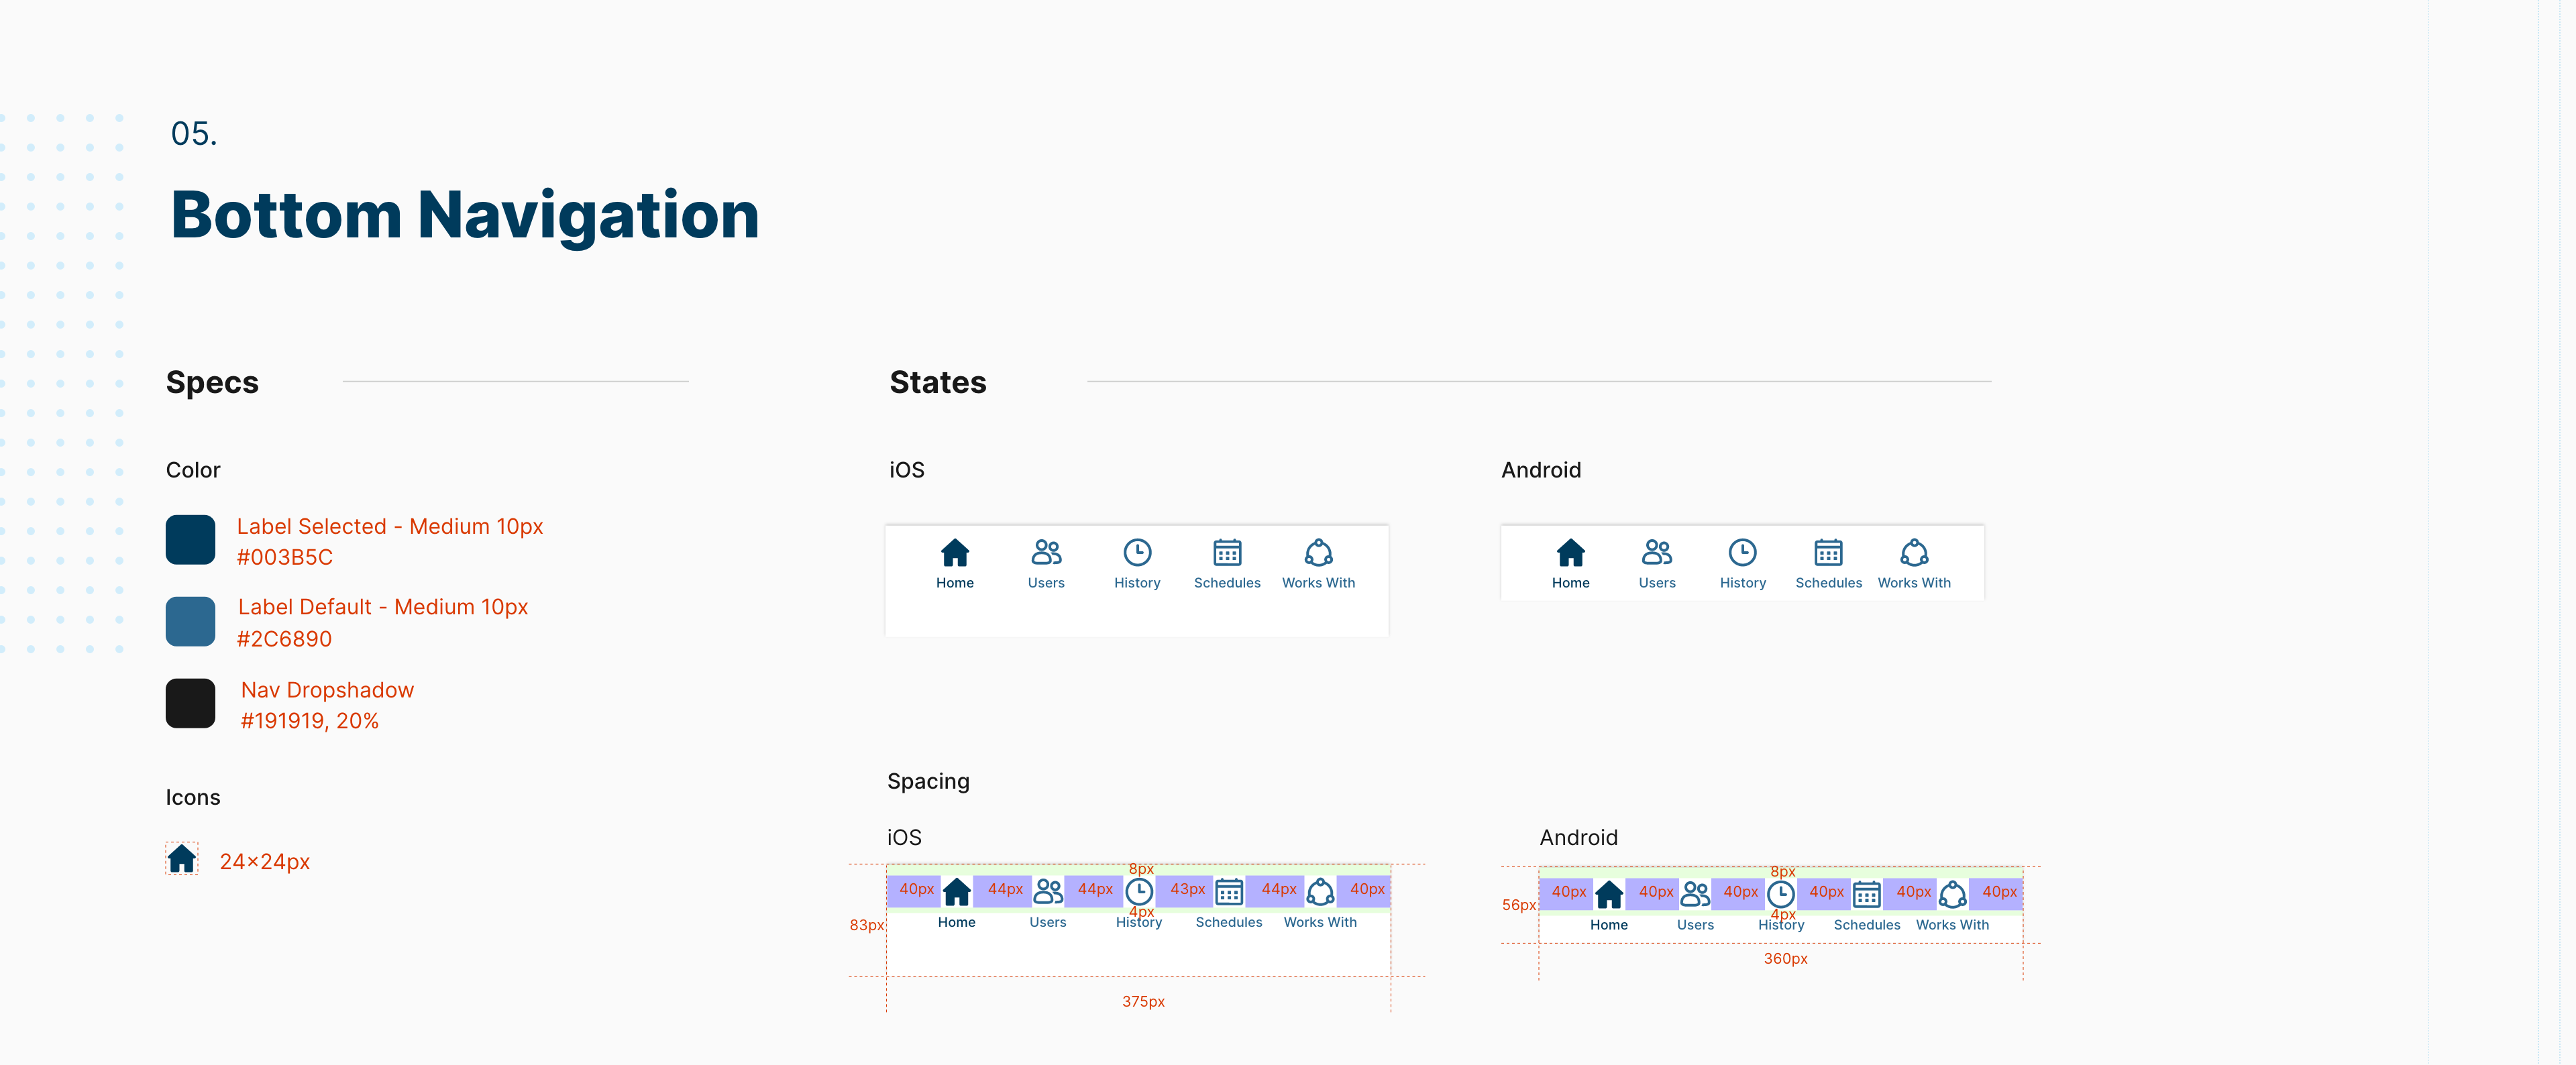Select the Users icon in Android nav bar

pos(1656,552)
